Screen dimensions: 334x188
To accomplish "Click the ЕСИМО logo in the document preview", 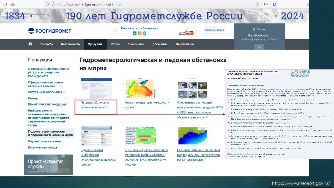I will [x=300, y=73].
